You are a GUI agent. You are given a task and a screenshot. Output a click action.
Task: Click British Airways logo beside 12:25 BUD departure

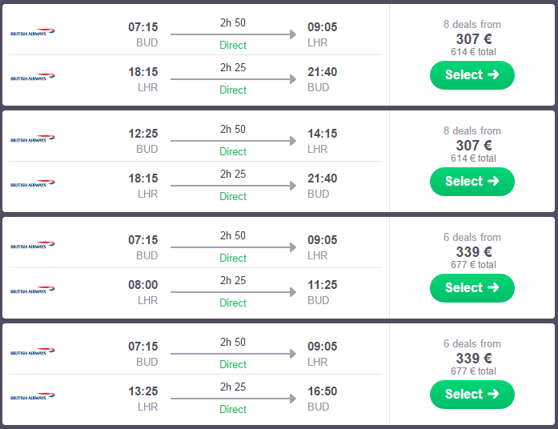tap(33, 139)
